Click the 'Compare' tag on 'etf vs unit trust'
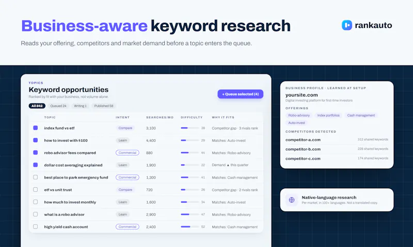 pos(125,190)
